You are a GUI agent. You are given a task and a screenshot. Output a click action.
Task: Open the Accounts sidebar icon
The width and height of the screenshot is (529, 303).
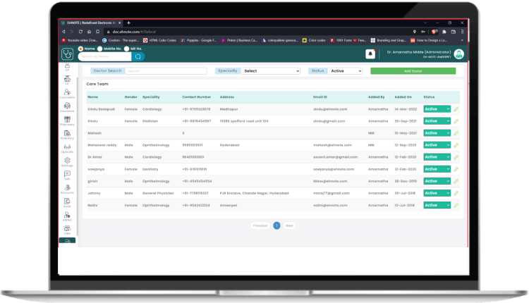click(67, 187)
